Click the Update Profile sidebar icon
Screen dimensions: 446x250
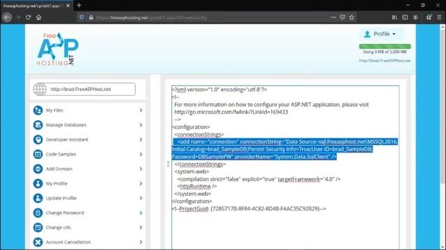click(x=38, y=198)
